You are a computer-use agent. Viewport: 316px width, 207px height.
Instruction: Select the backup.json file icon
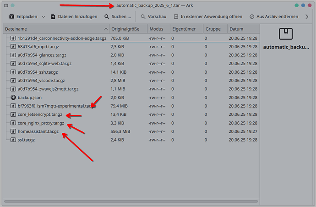click(x=13, y=98)
